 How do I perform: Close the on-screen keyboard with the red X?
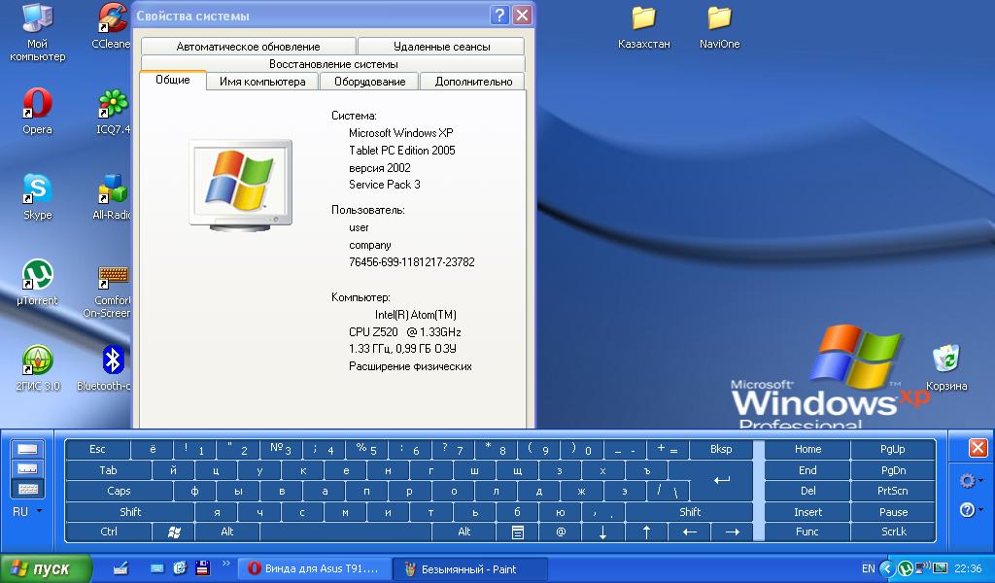click(x=978, y=448)
